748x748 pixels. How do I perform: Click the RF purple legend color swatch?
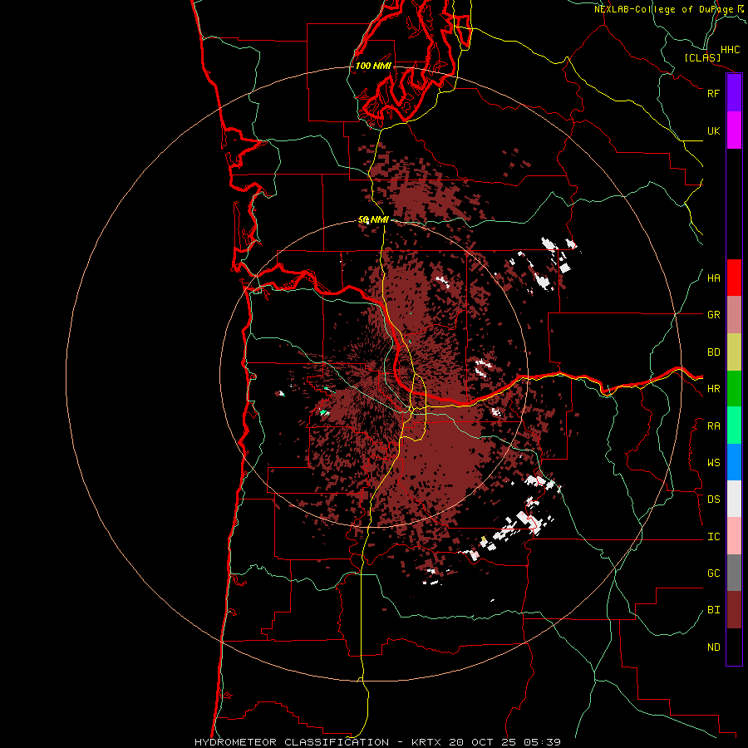click(x=734, y=93)
